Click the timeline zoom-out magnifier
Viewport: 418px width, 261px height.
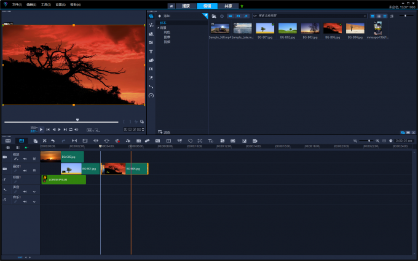click(x=355, y=141)
